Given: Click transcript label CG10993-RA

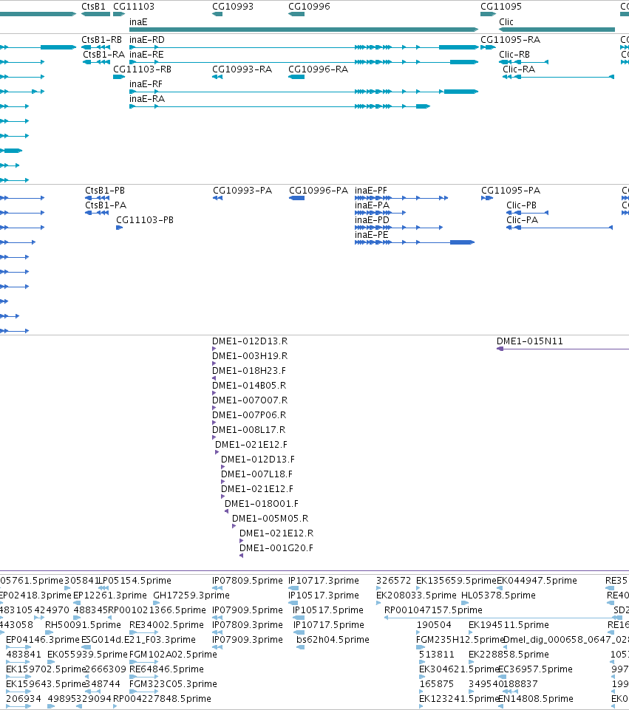Looking at the screenshot, I should click(x=242, y=69).
